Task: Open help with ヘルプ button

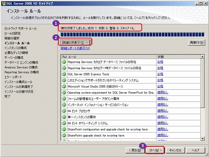Action: click(195, 150)
